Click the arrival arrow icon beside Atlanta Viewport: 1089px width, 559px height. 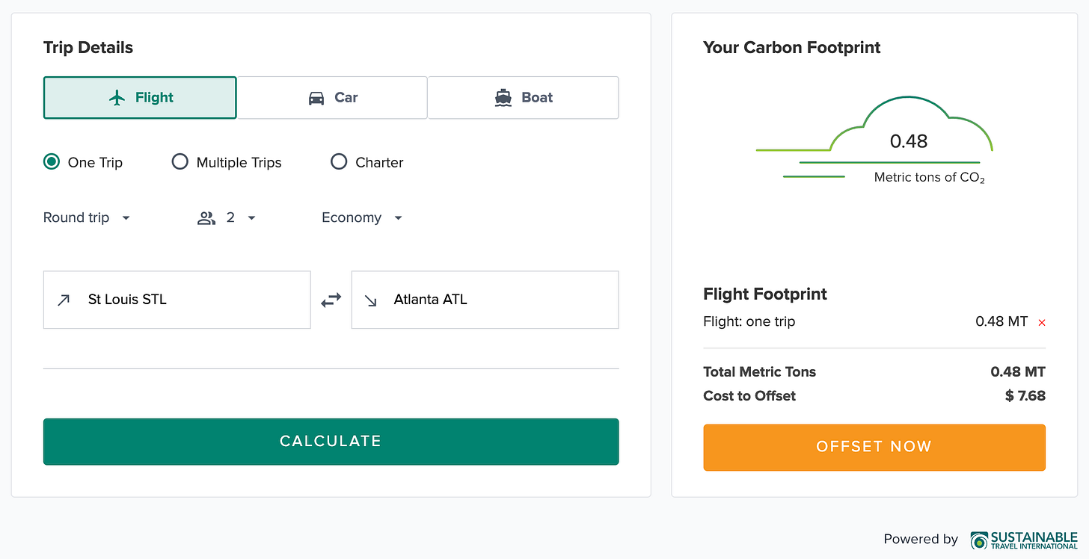(371, 300)
